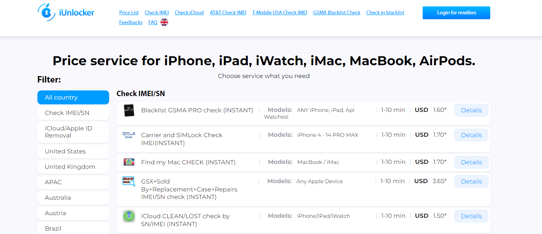Click the Blacklist GSMA PRO check notebook icon
542x234 pixels.
pos(129,110)
